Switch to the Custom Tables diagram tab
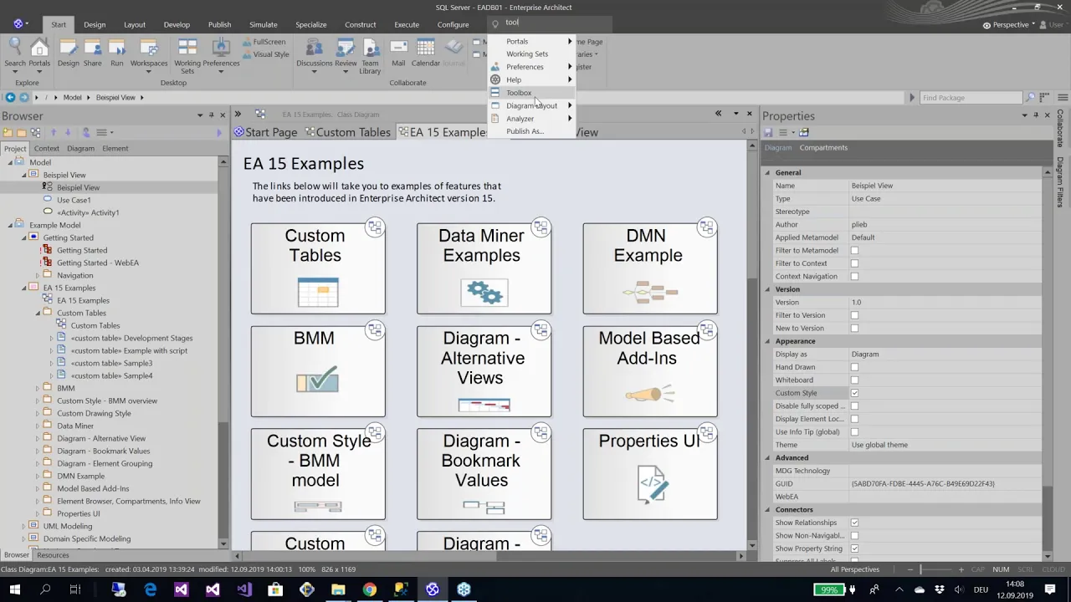The height and width of the screenshot is (602, 1071). [347, 132]
